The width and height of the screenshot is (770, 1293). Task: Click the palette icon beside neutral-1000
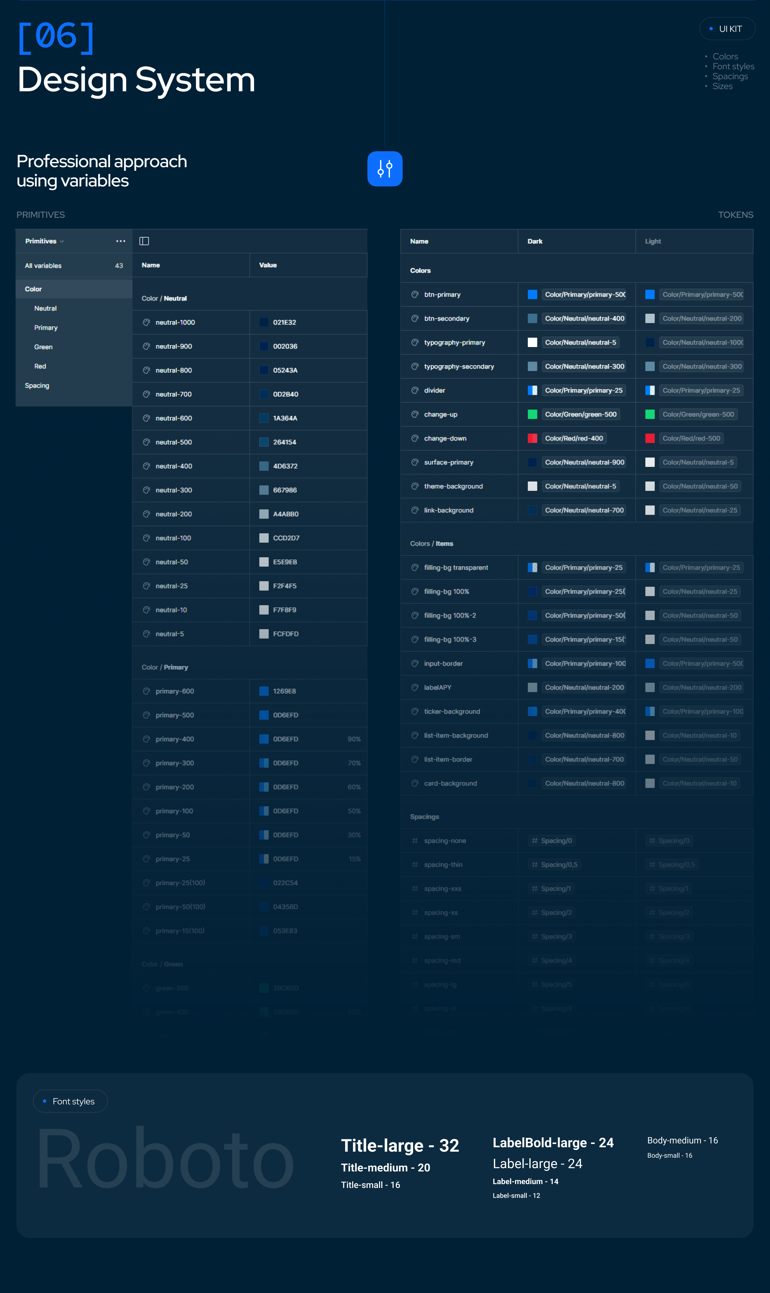click(146, 322)
